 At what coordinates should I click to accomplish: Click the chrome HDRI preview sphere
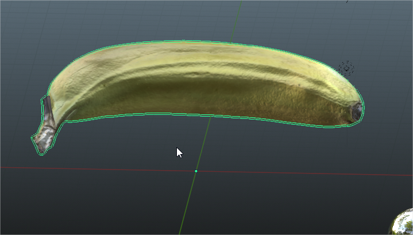coord(405,225)
